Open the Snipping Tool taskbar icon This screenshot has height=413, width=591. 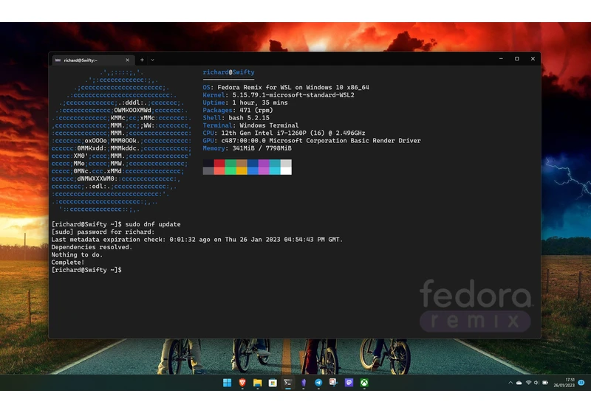[x=334, y=383]
